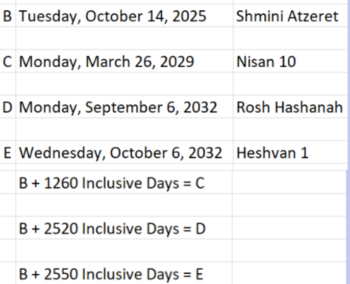Click the B + 2550 Inclusive Days cell
The height and width of the screenshot is (284, 350).
[112, 273]
